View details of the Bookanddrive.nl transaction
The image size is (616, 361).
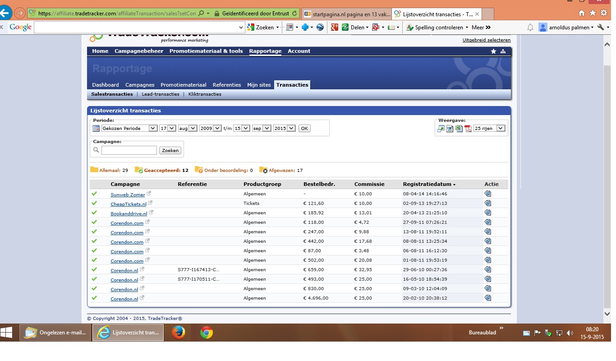click(x=487, y=213)
